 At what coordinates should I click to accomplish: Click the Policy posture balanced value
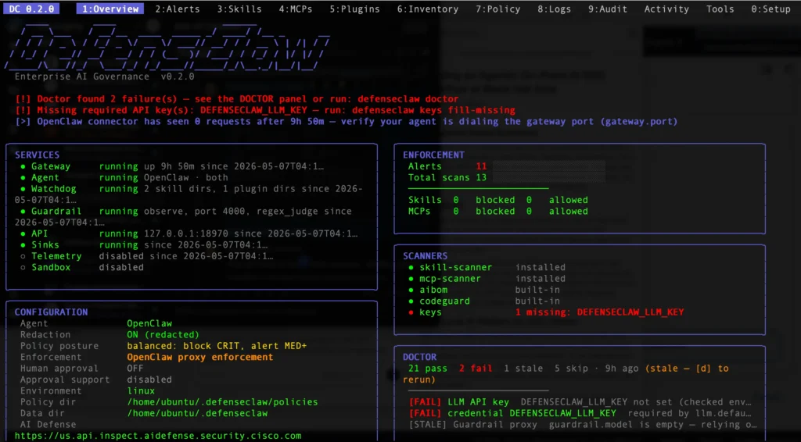tap(217, 346)
